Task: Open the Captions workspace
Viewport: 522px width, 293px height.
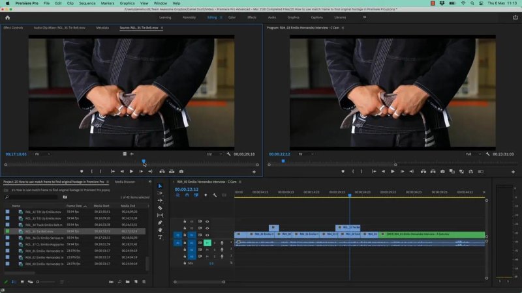Action: [x=317, y=18]
